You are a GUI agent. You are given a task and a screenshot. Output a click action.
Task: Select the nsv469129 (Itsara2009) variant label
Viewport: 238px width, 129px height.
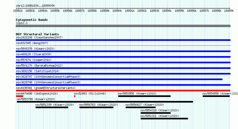[x=34, y=54]
